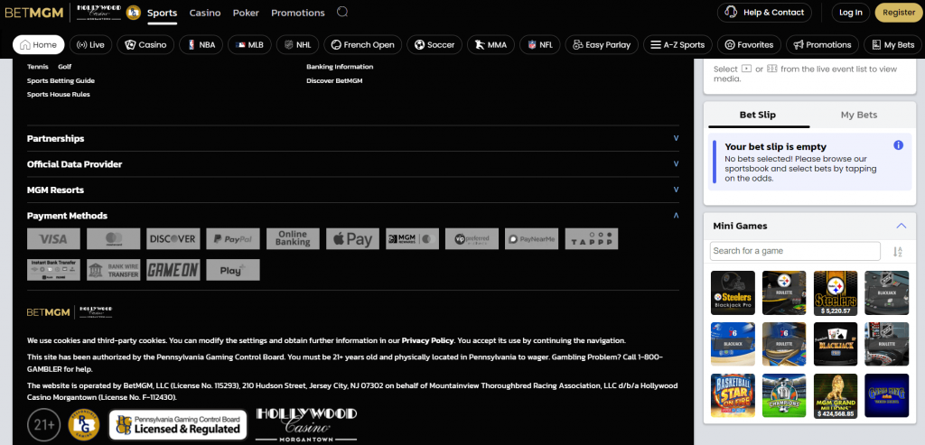Open the Help & Contact headset button
The height and width of the screenshot is (445, 925).
(764, 13)
